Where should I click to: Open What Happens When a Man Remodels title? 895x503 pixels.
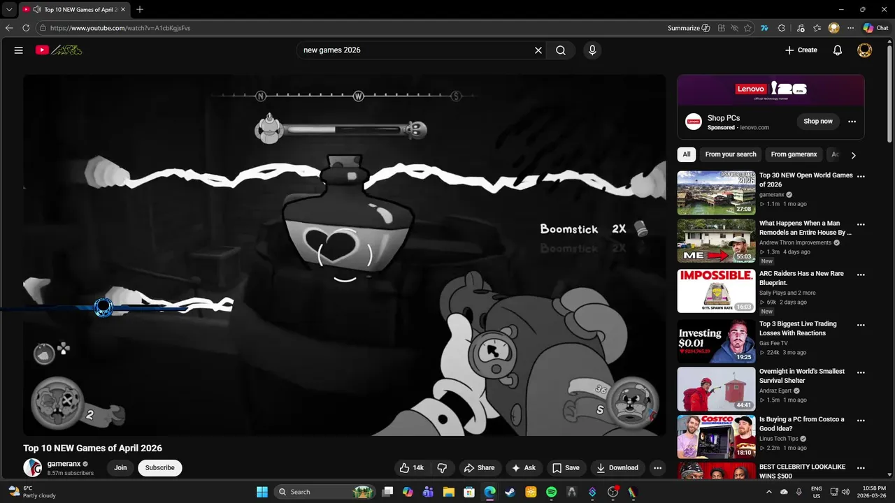coord(805,228)
